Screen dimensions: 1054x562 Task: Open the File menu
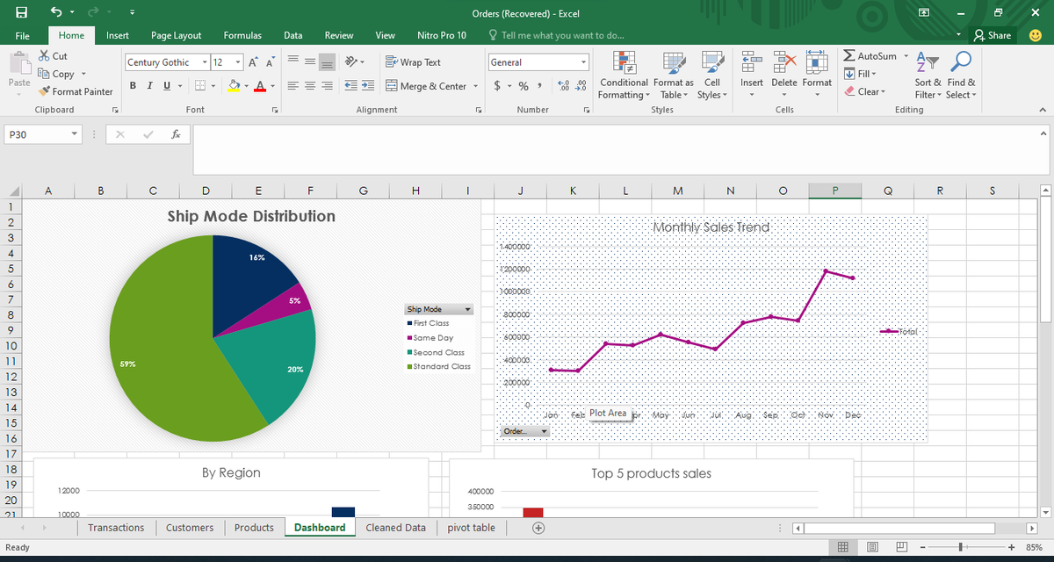coord(21,35)
